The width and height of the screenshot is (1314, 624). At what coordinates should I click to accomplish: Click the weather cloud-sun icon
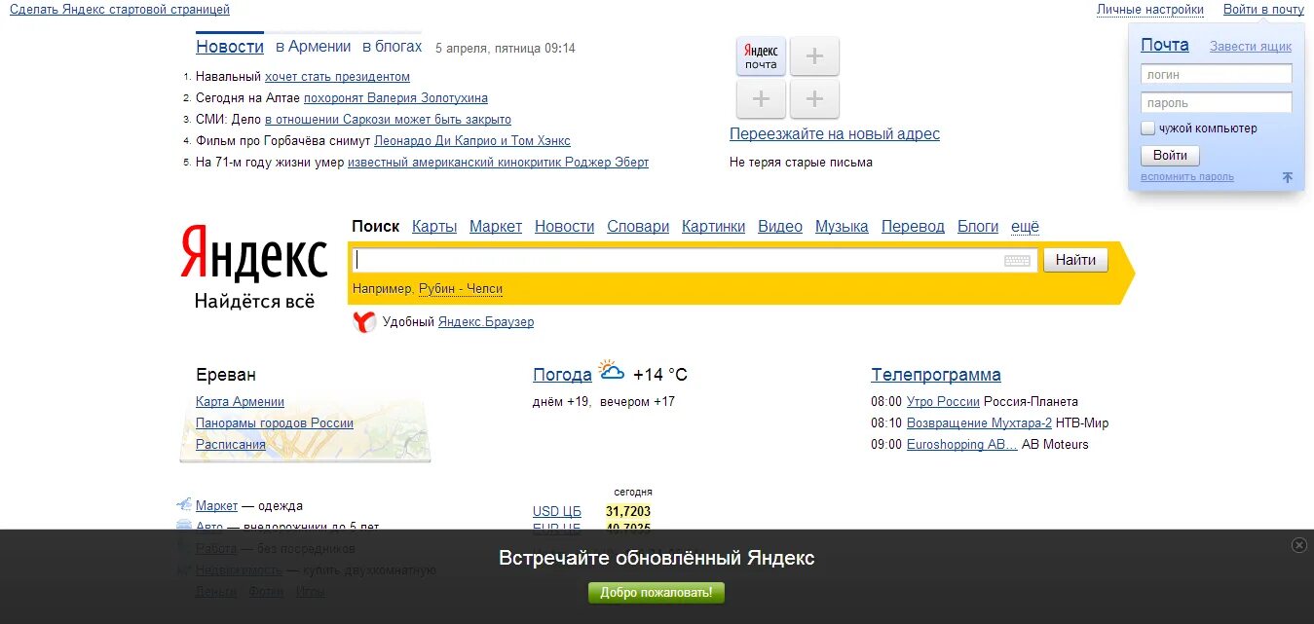tap(611, 371)
